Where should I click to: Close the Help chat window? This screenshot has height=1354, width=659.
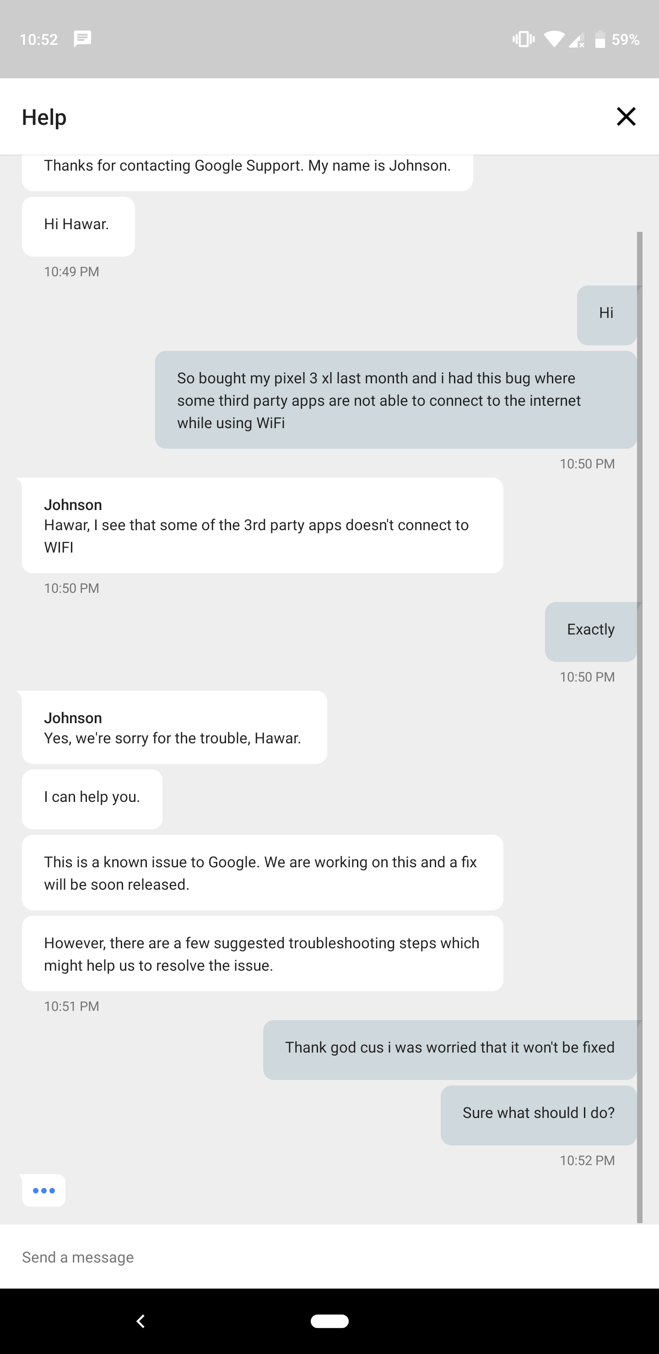point(626,117)
